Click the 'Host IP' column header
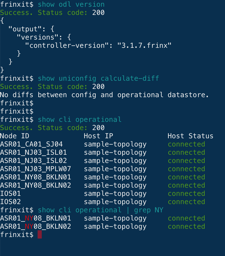The width and height of the screenshot is (225, 256). coord(98,136)
